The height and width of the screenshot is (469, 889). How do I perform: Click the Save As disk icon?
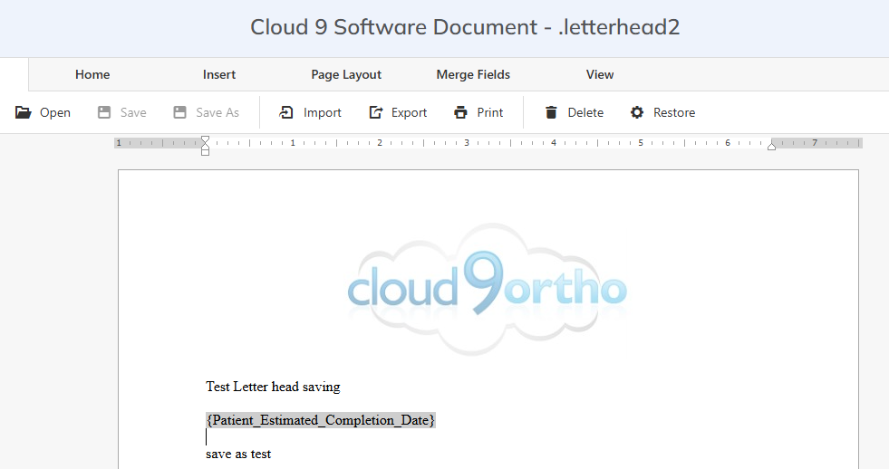179,112
